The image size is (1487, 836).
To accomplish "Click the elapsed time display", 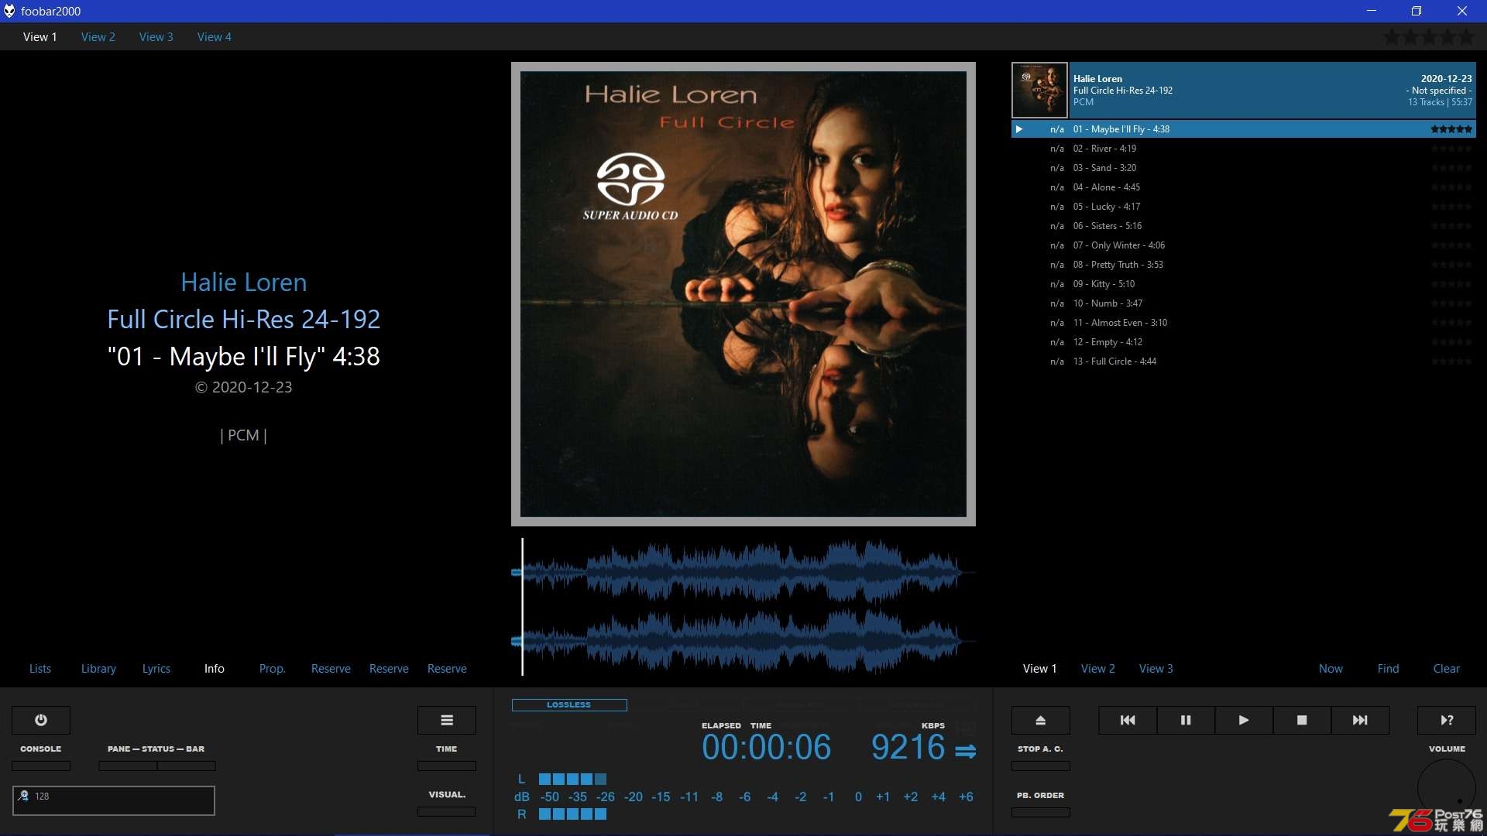I will coord(766,747).
